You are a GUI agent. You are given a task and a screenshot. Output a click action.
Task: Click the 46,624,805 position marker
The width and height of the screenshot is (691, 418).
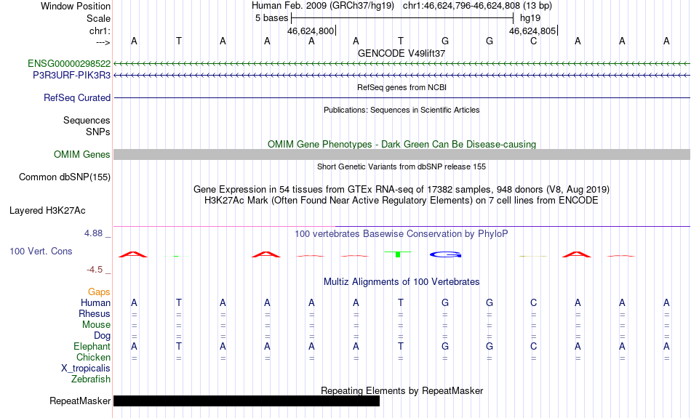533,31
